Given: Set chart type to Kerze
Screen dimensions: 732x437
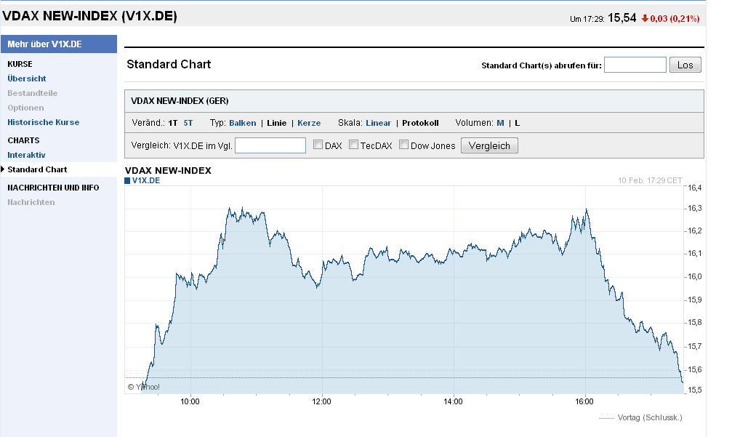Looking at the screenshot, I should coord(309,123).
